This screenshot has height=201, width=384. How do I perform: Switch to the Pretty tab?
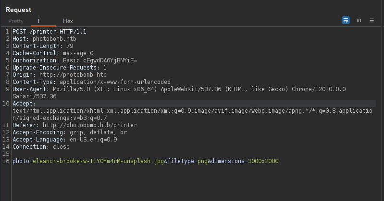[x=16, y=21]
